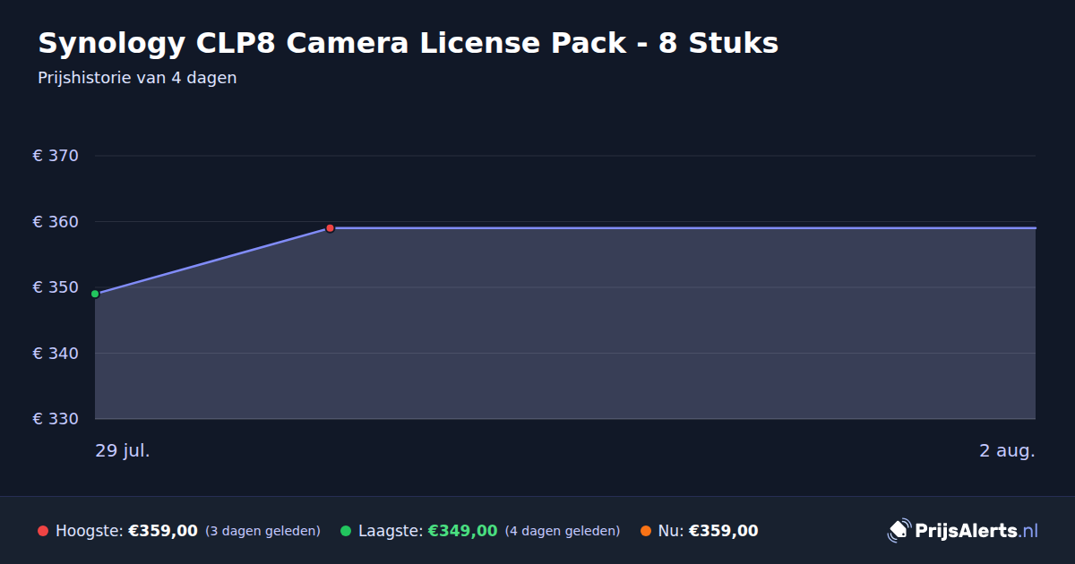Click the 29 jul. date label
This screenshot has height=564, width=1075.
123,450
